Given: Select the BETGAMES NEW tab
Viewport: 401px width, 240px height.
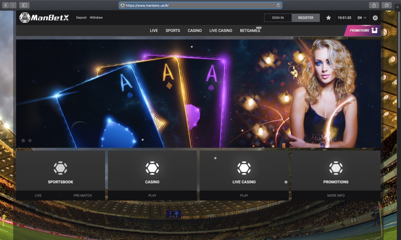Looking at the screenshot, I should (x=250, y=30).
